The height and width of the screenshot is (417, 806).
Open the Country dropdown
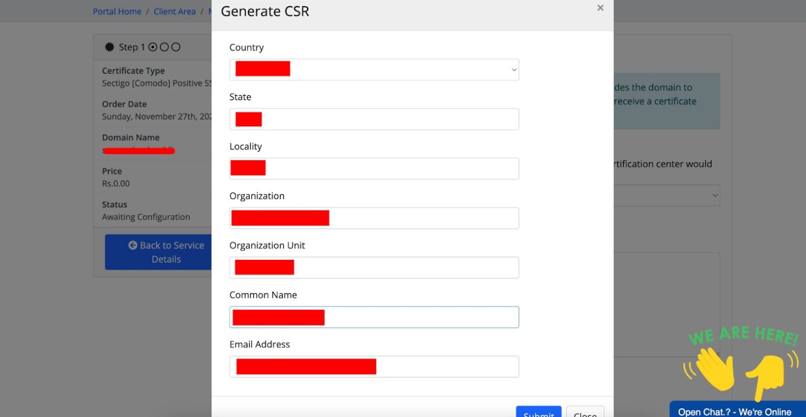pos(374,70)
